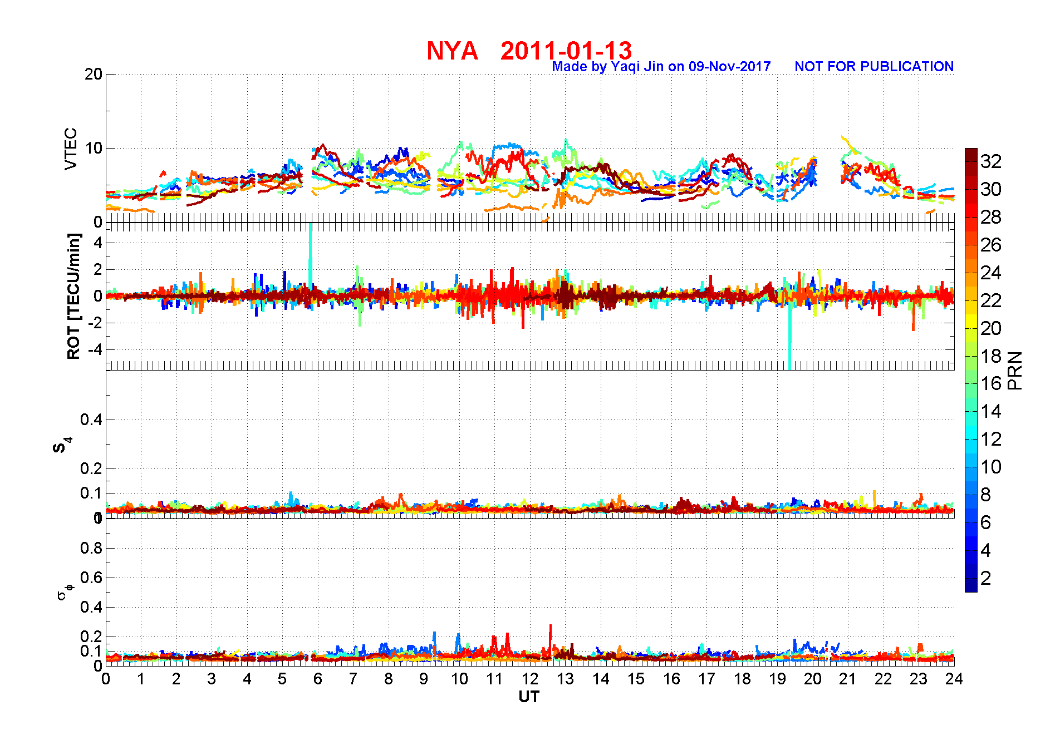Click x-axis tick label 3

(x=212, y=679)
